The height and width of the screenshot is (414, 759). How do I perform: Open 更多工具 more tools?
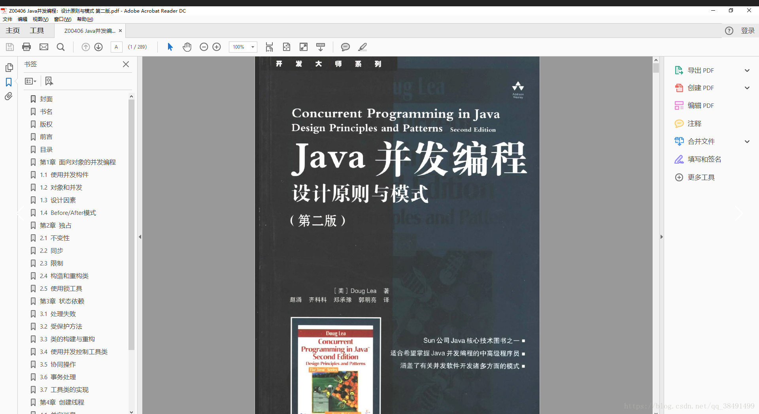(695, 177)
